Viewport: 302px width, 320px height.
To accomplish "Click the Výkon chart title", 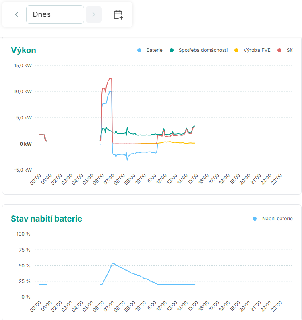I will pos(23,50).
